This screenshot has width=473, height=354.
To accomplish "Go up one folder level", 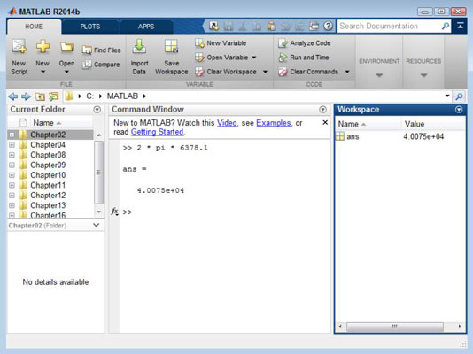I will (x=40, y=96).
